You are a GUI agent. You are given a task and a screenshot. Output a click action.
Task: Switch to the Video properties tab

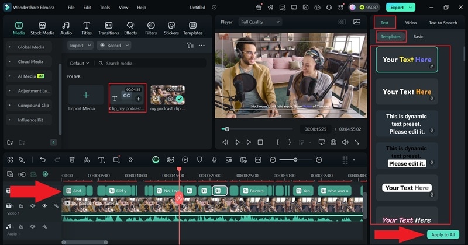[x=411, y=23]
